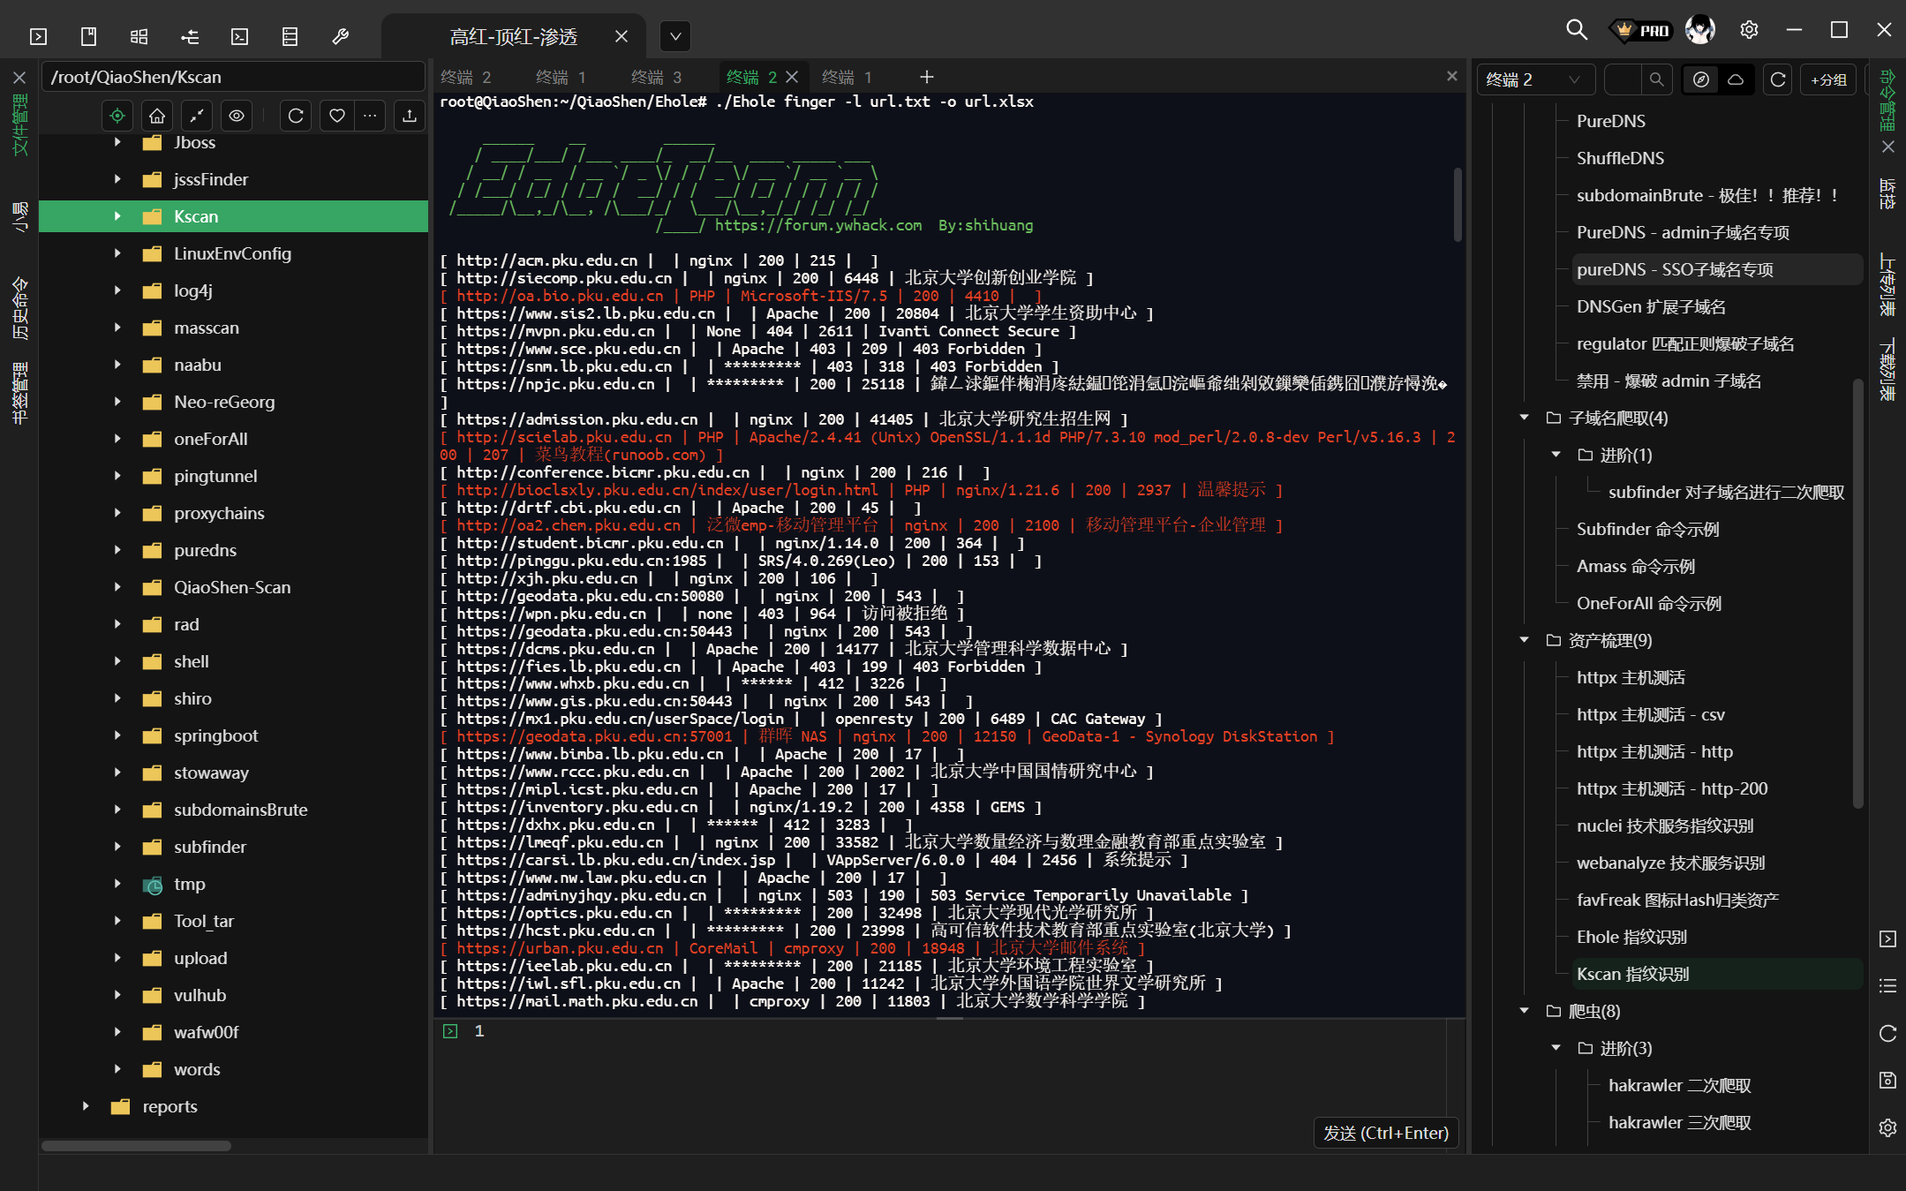The width and height of the screenshot is (1906, 1191).
Task: Click the upload icon in file manager toolbar
Action: coord(409,116)
